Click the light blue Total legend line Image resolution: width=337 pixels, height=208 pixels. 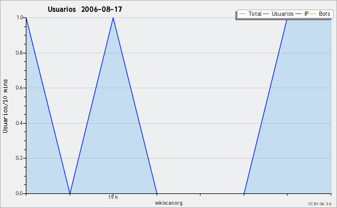tap(242, 14)
